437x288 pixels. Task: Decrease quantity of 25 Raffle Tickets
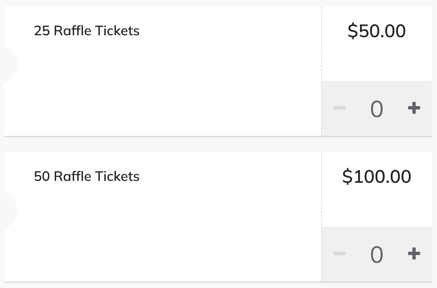(x=340, y=108)
